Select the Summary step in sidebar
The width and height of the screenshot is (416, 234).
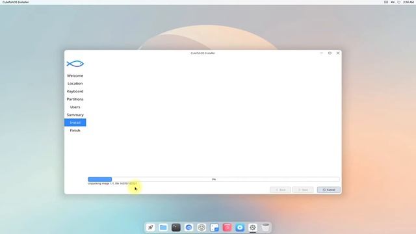tap(75, 114)
